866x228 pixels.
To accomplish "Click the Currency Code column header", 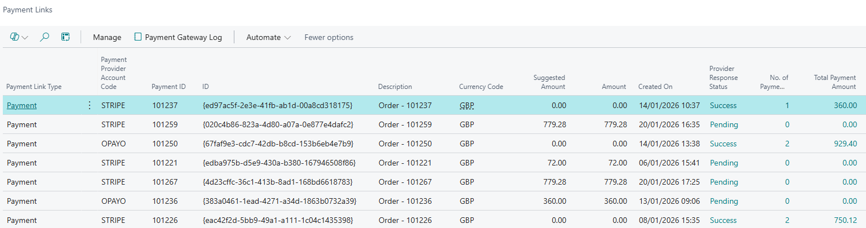I will point(481,87).
